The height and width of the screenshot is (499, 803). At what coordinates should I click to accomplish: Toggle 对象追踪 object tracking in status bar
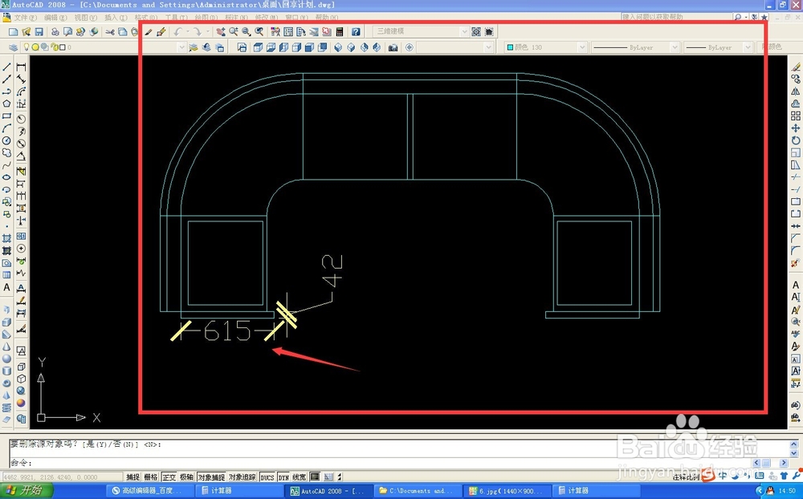pyautogui.click(x=242, y=477)
